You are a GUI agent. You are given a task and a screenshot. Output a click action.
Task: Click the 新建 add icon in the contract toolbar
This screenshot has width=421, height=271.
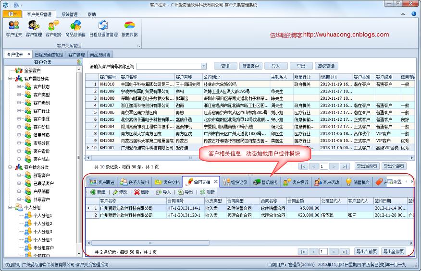click(93, 192)
